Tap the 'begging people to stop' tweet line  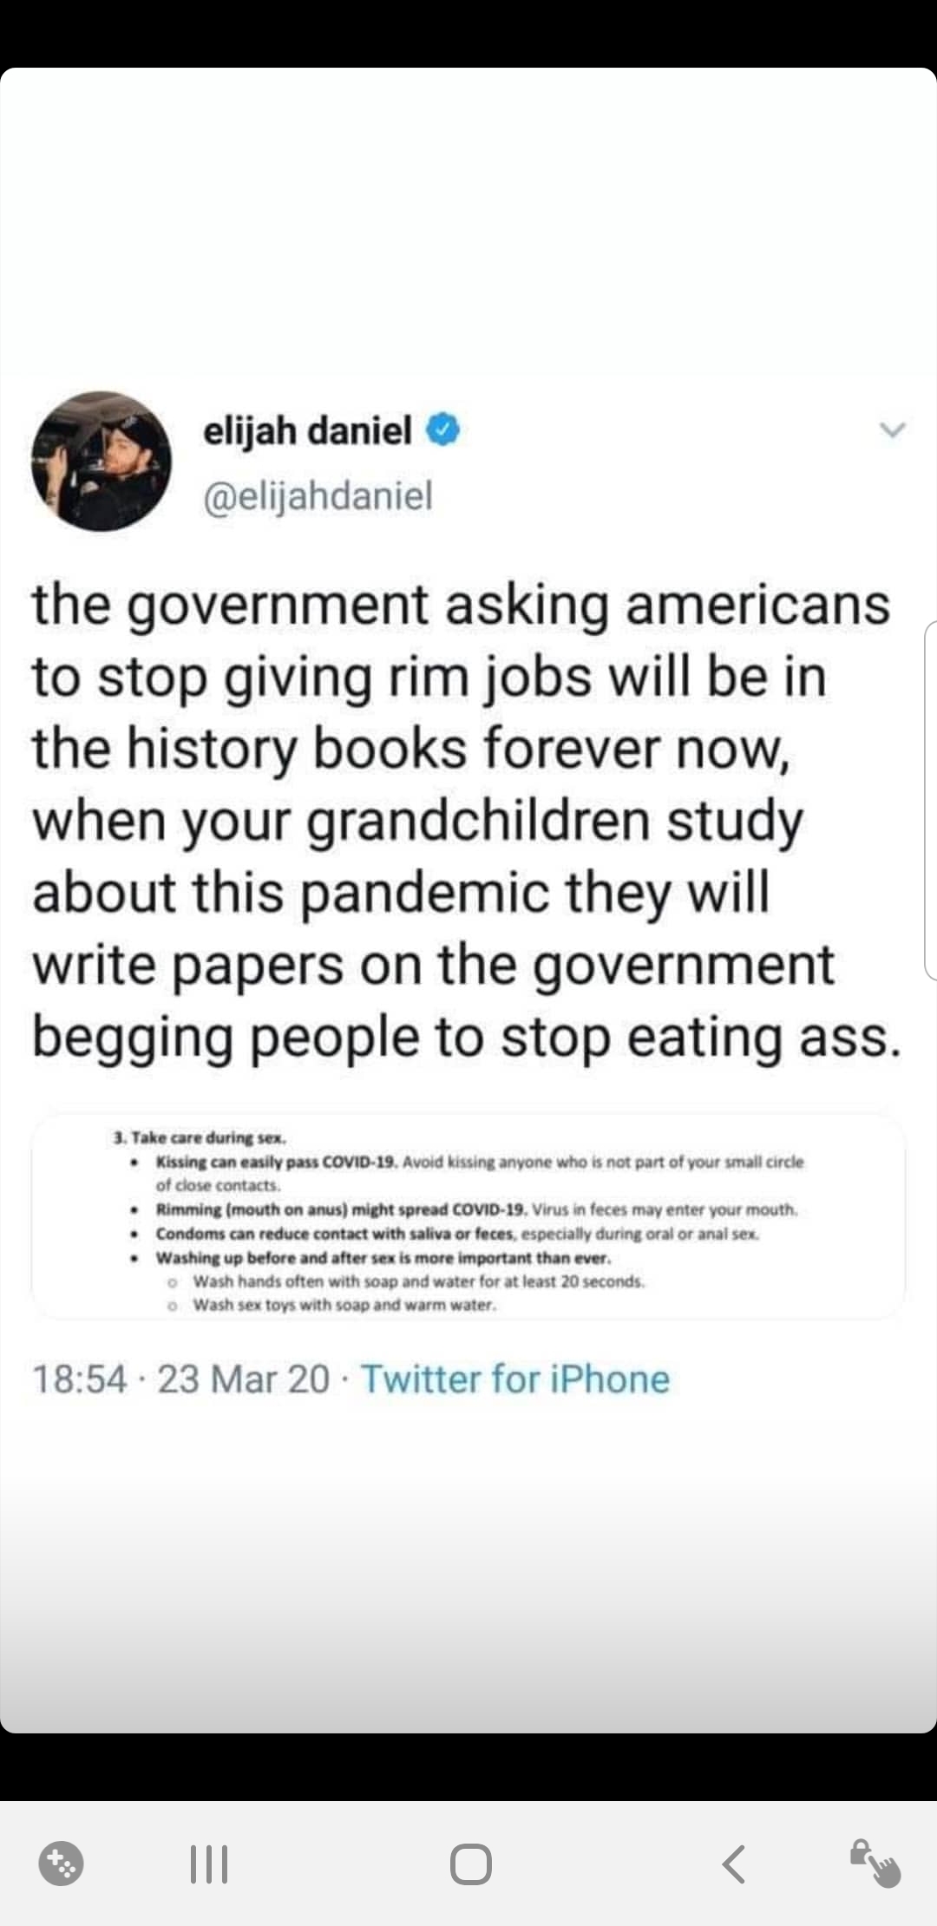point(467,1037)
